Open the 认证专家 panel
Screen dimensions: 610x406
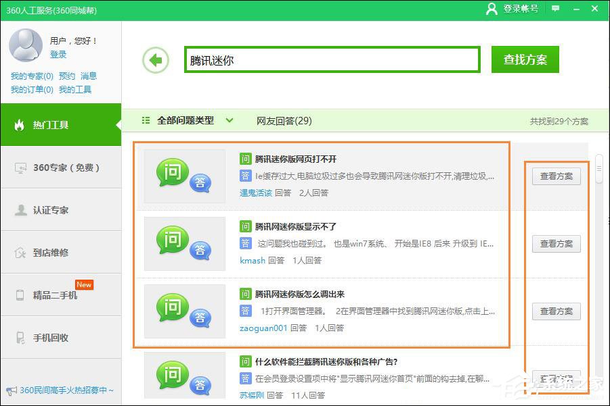[61, 209]
